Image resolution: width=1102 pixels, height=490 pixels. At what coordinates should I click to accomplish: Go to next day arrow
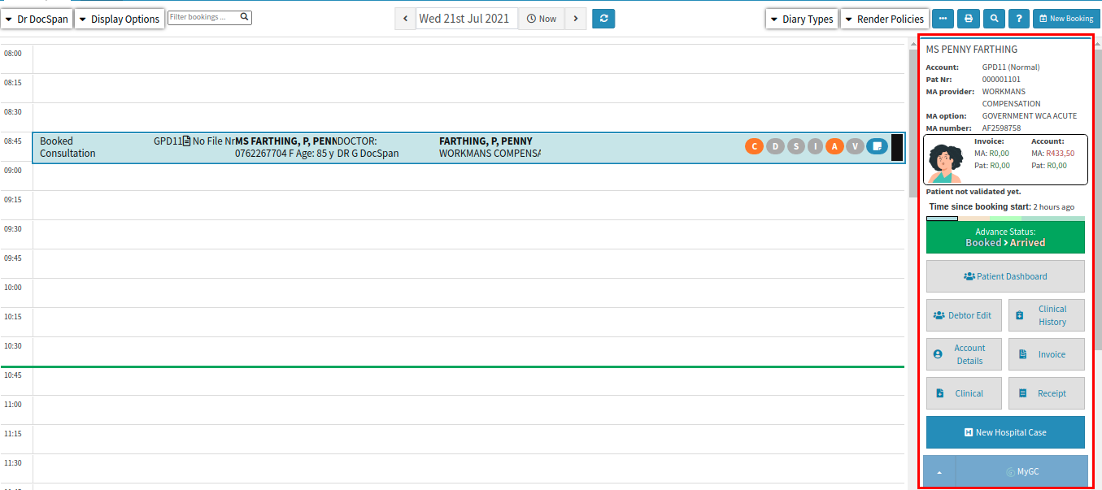pos(576,19)
